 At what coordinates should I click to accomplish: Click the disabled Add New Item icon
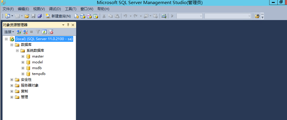click(17, 16)
